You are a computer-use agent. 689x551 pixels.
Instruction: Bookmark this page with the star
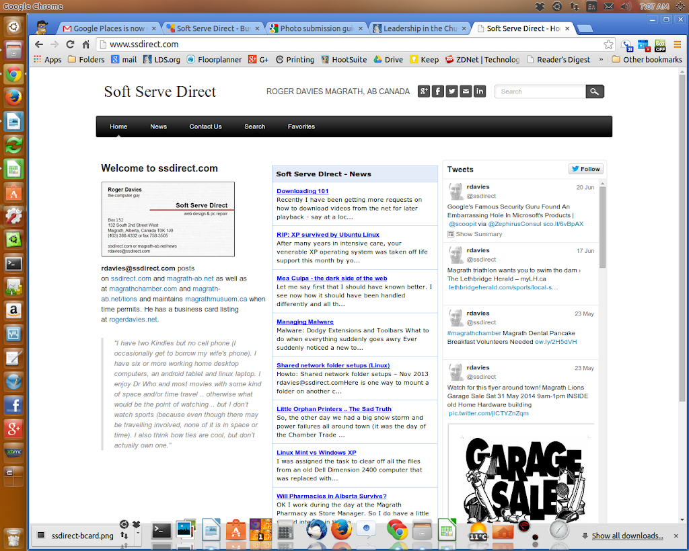(x=608, y=44)
